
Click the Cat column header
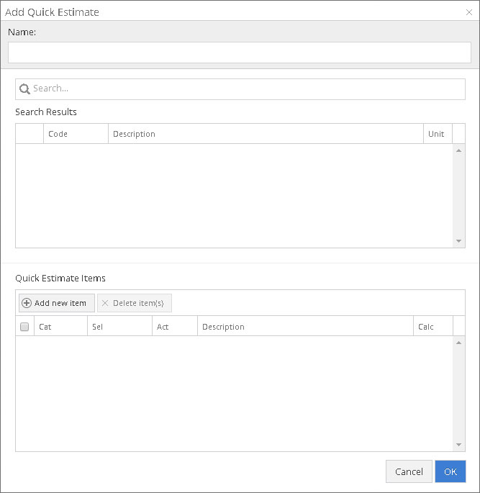click(x=60, y=327)
